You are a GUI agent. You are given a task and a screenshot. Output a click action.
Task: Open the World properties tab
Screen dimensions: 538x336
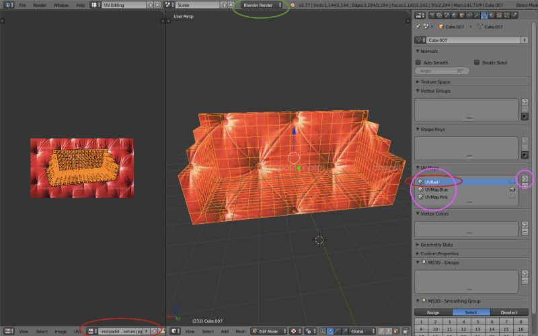(455, 15)
